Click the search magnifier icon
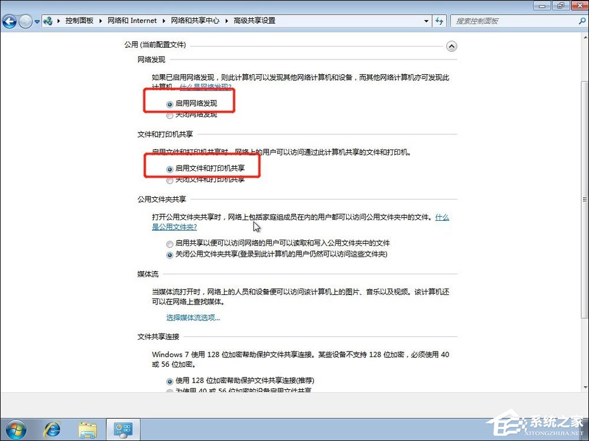 pyautogui.click(x=583, y=21)
